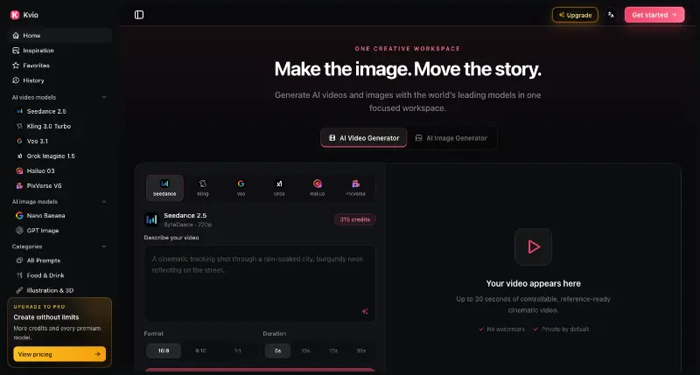The width and height of the screenshot is (700, 375).
Task: Click the Seedance 2.5 model logo in generator
Action: click(151, 219)
